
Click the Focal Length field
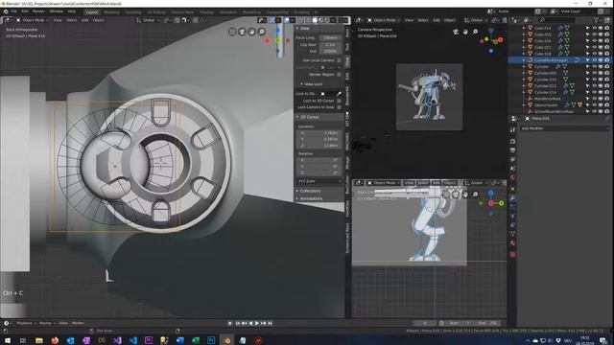point(330,38)
